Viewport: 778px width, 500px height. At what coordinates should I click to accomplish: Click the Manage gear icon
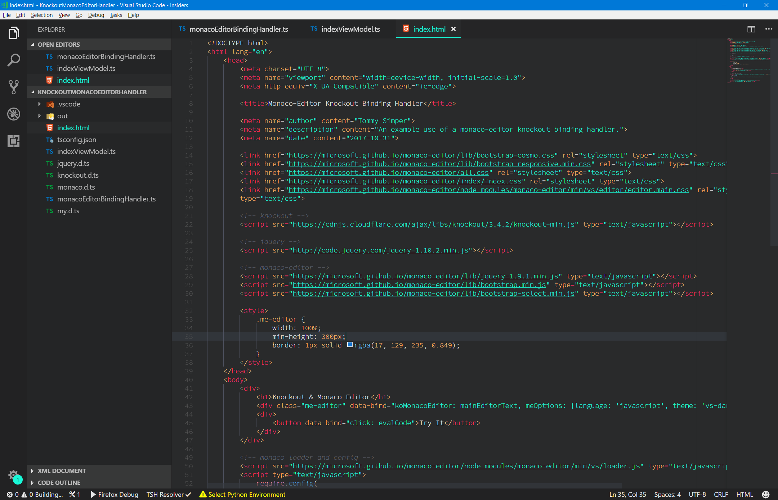(13, 475)
